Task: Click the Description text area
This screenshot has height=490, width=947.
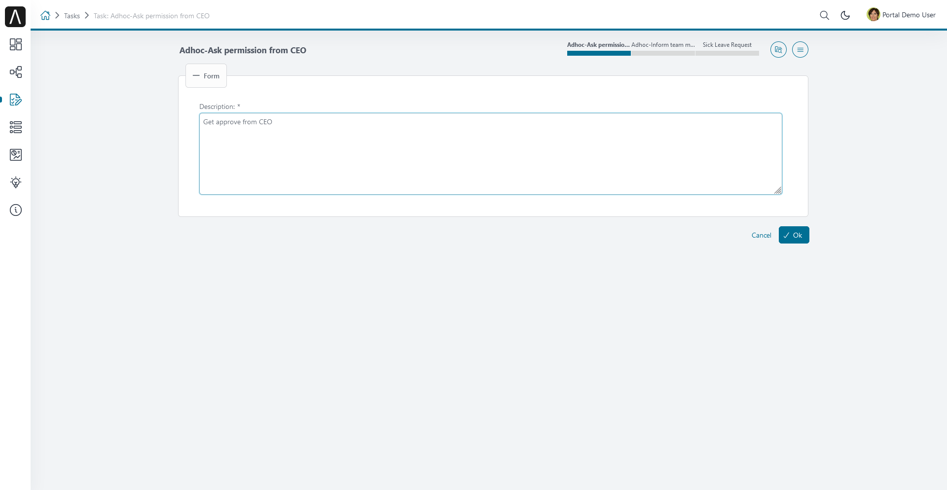Action: (x=491, y=154)
